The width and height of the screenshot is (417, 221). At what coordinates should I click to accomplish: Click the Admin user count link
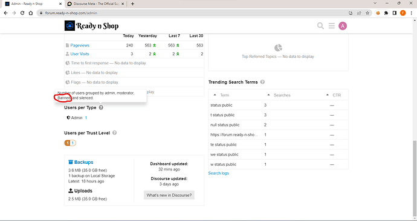(x=86, y=117)
